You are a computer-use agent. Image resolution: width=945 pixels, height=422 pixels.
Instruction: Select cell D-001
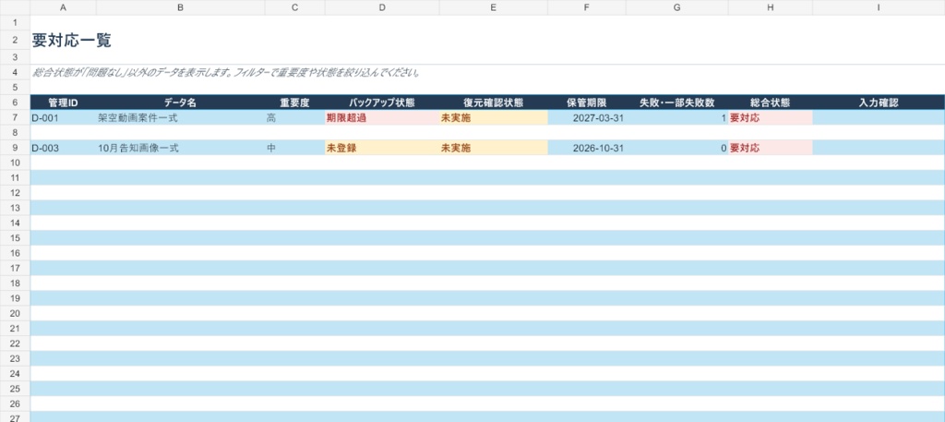coord(64,117)
